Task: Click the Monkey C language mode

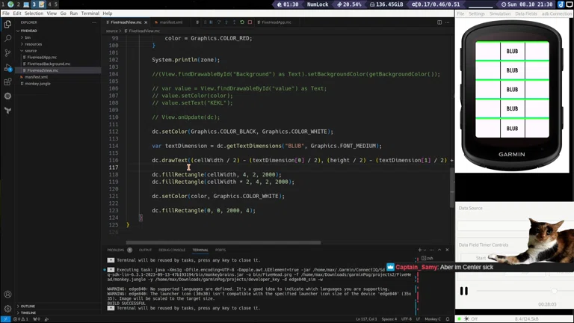Action: (x=433, y=319)
